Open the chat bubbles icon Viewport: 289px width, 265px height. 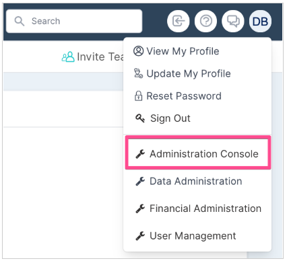pyautogui.click(x=233, y=22)
